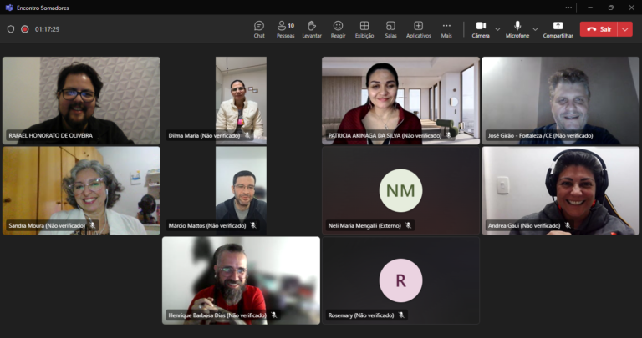Open the Reagir reactions menu
This screenshot has height=338, width=642.
point(338,29)
